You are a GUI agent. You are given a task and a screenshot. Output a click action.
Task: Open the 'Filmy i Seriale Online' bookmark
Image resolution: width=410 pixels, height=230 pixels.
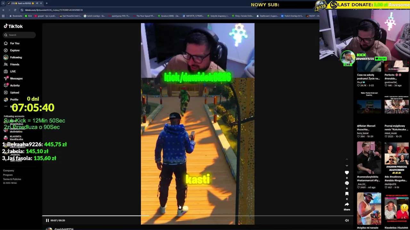(242, 16)
